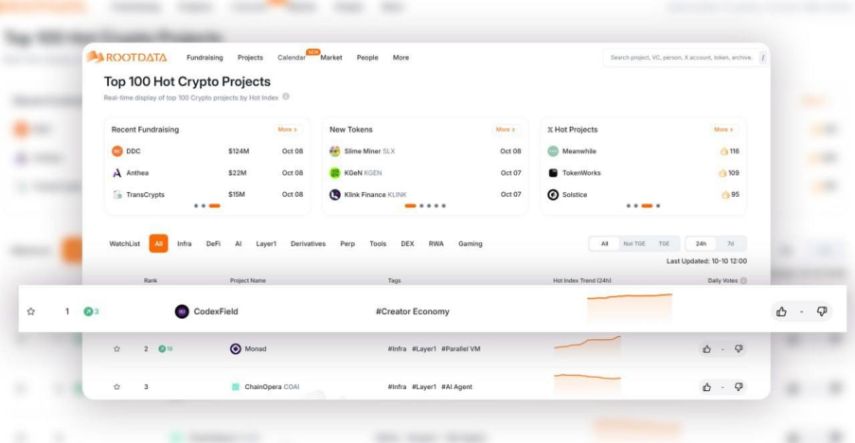Focus the project search field
Viewport: 855px width, 443px height.
click(681, 57)
